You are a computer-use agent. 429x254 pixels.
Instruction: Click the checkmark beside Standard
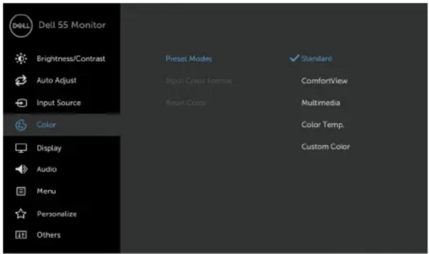click(x=294, y=58)
